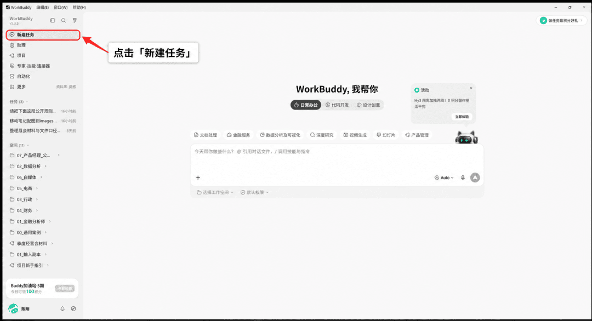Open the 编辑(E) menu
592x321 pixels.
click(42, 7)
